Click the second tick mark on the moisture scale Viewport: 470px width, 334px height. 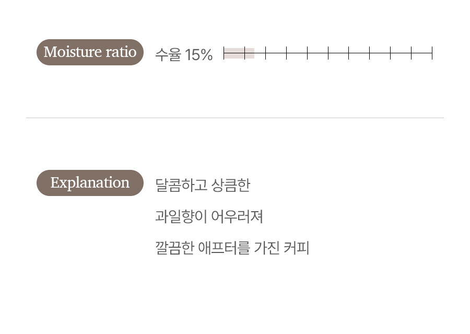[x=244, y=53]
